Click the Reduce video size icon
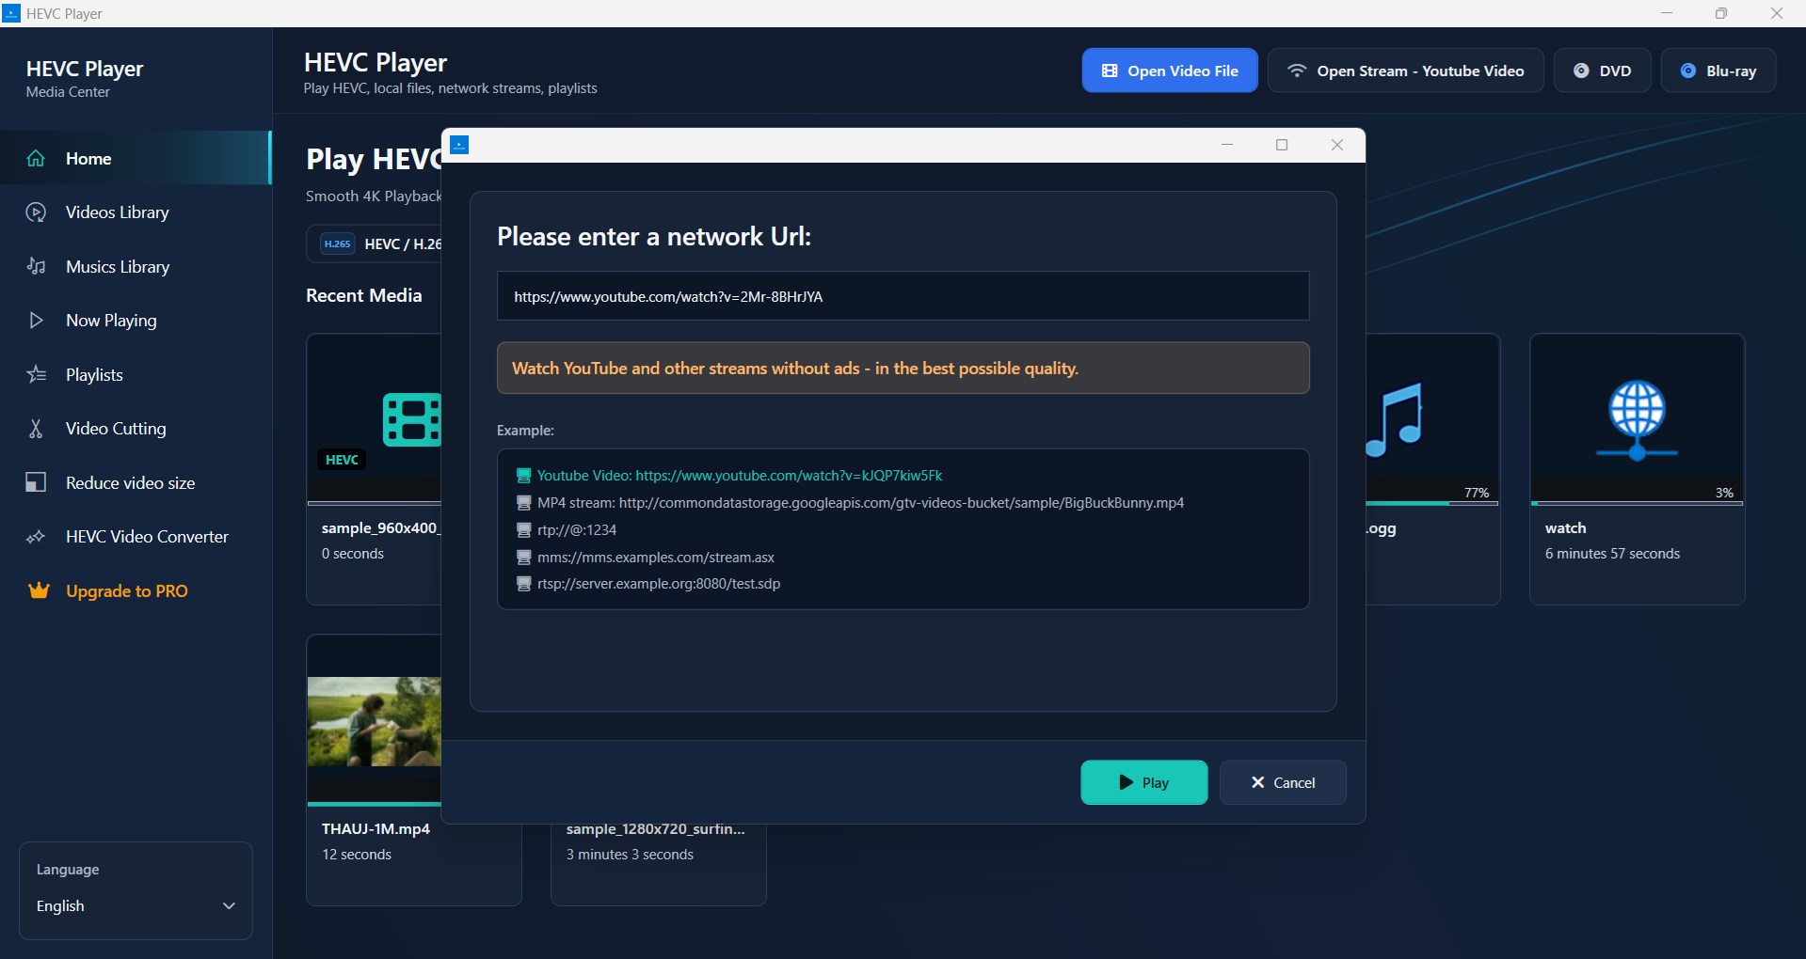The height and width of the screenshot is (959, 1806). [36, 482]
